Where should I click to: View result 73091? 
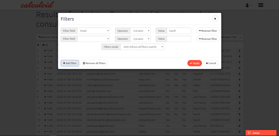coord(48,74)
